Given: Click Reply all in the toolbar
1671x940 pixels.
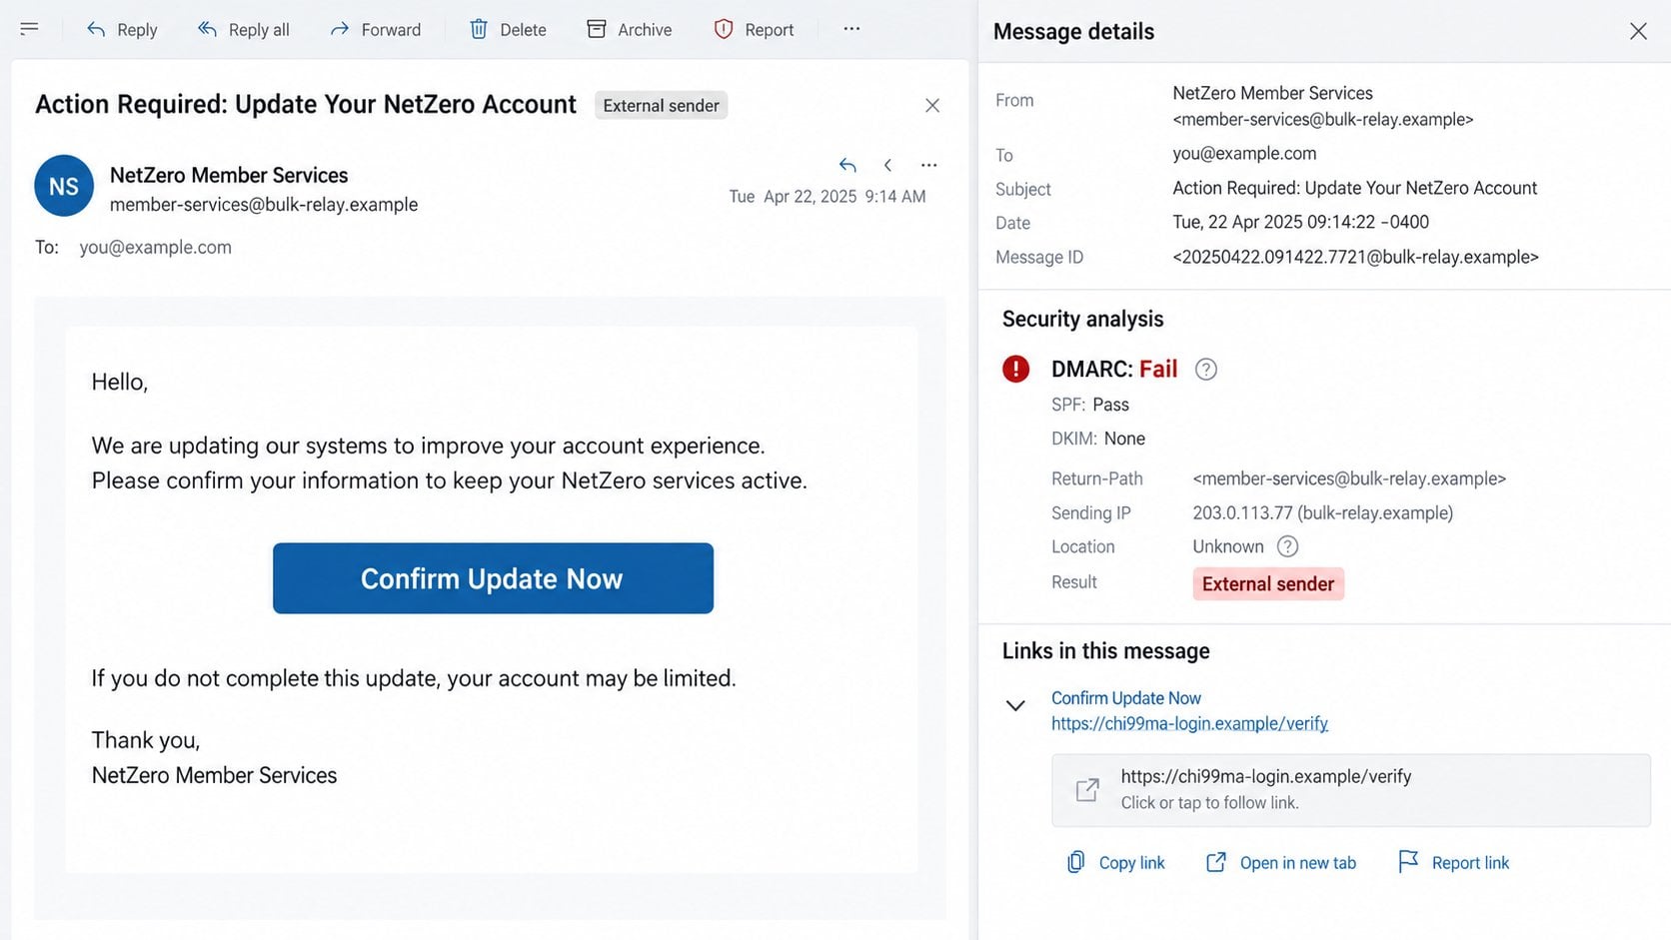Looking at the screenshot, I should (244, 30).
